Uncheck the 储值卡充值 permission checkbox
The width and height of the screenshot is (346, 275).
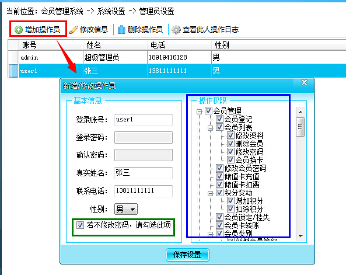click(219, 176)
